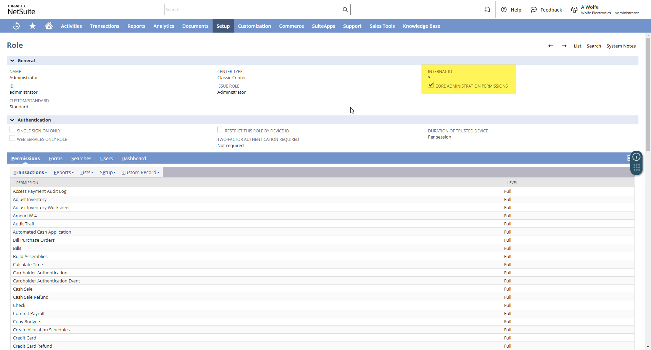Enable Web Services Only Role checkbox

13,139
